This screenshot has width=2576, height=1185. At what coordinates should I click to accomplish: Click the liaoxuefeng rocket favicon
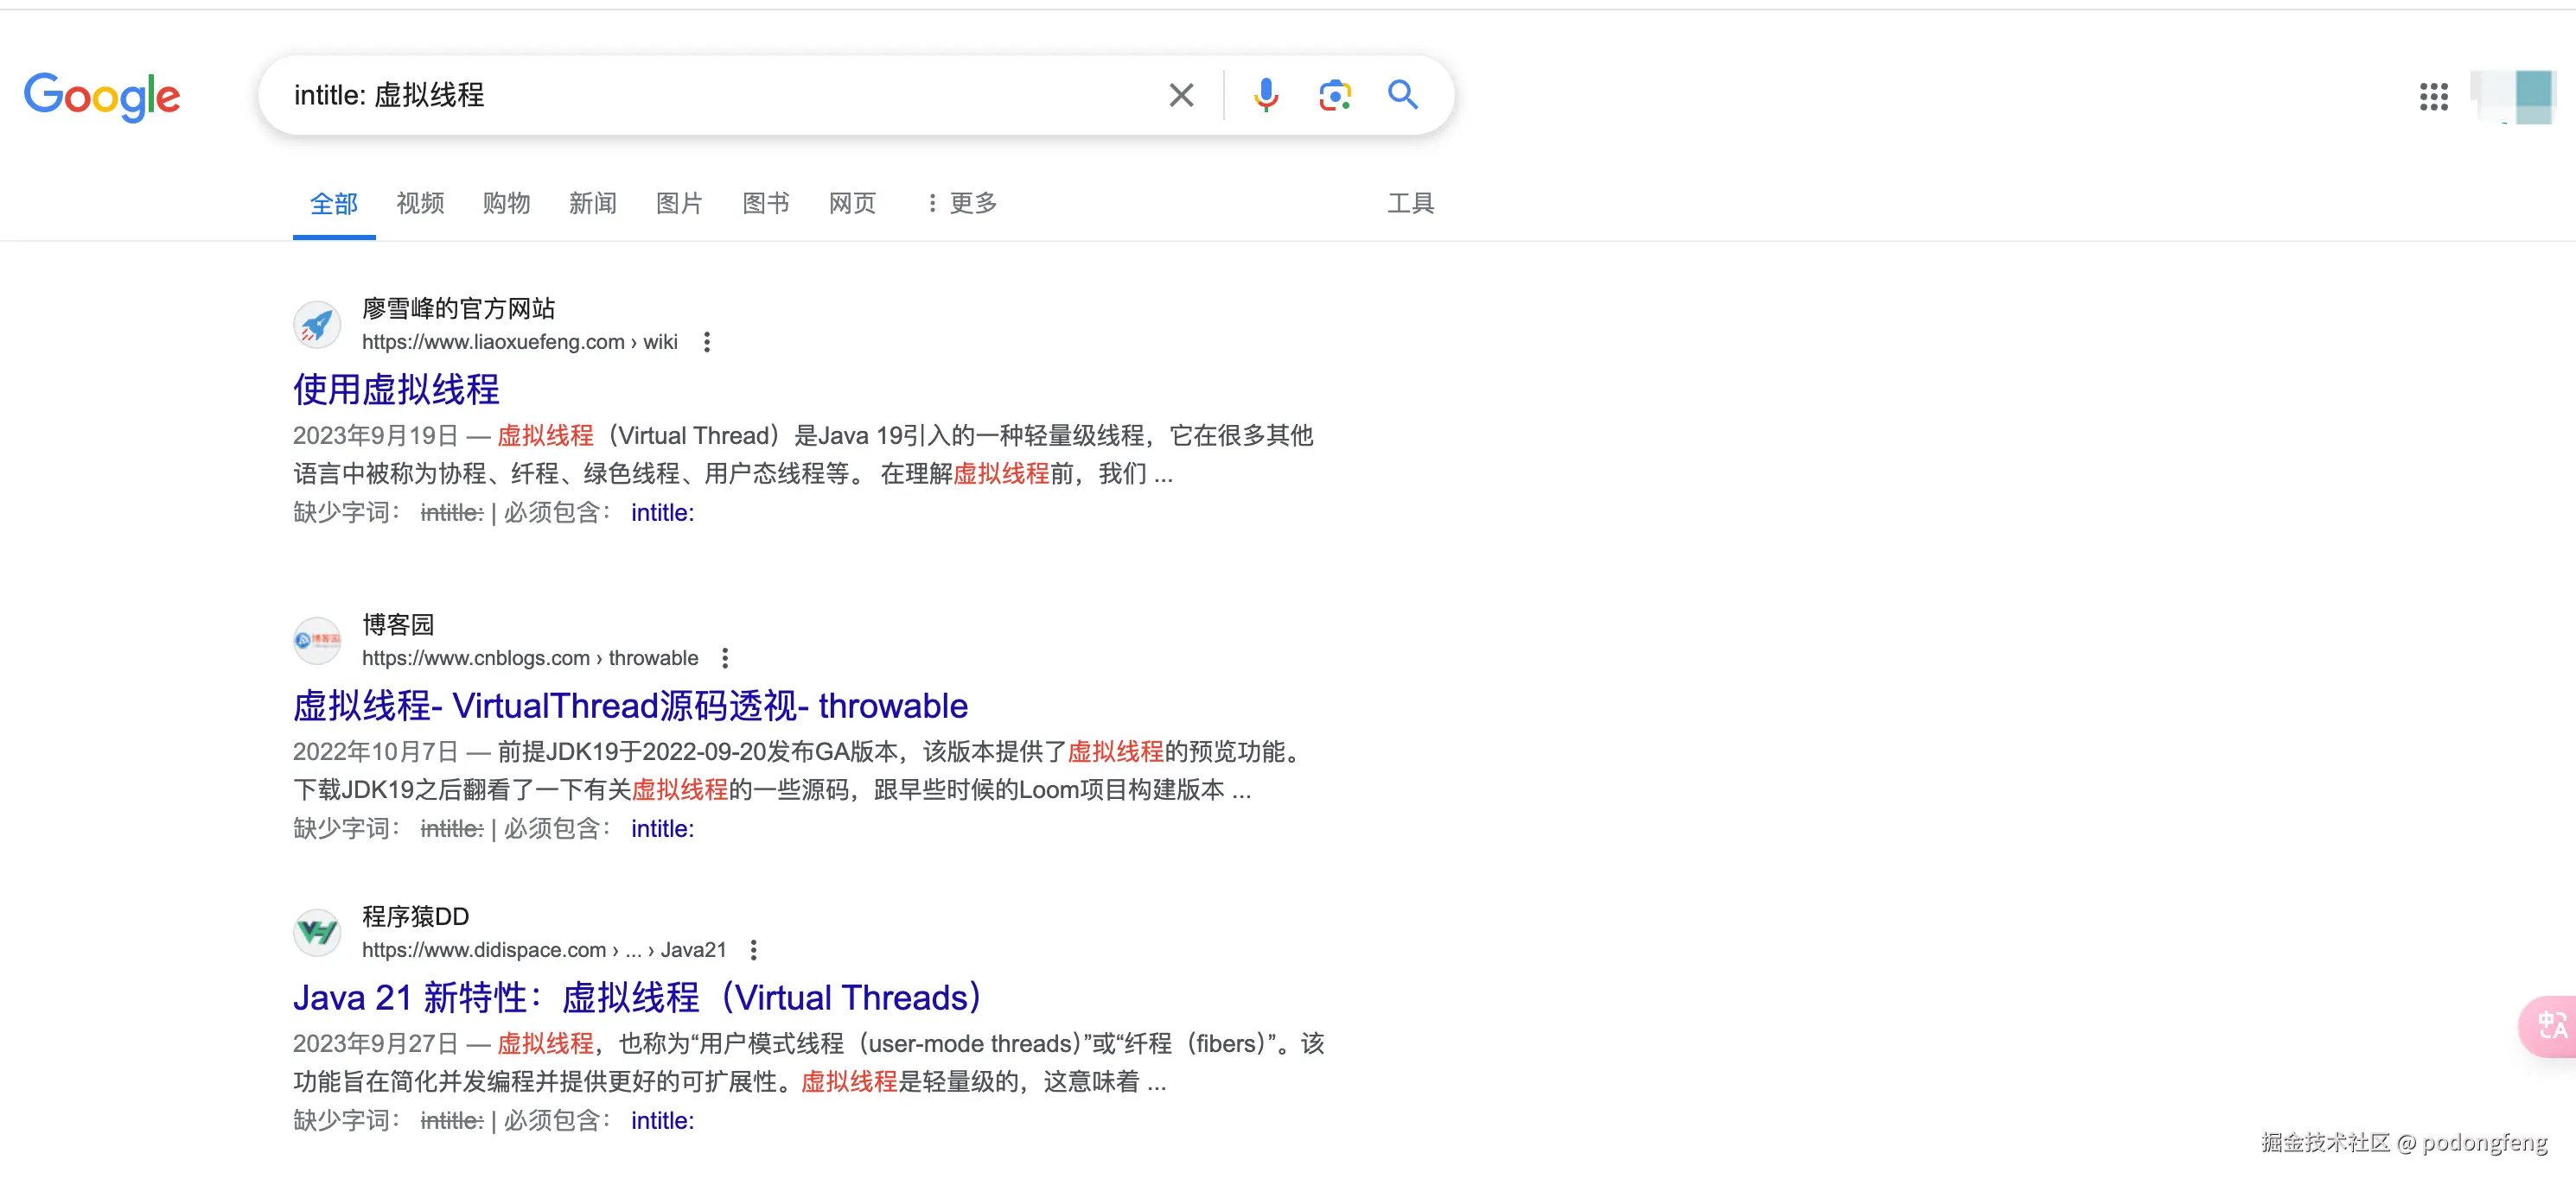point(317,325)
